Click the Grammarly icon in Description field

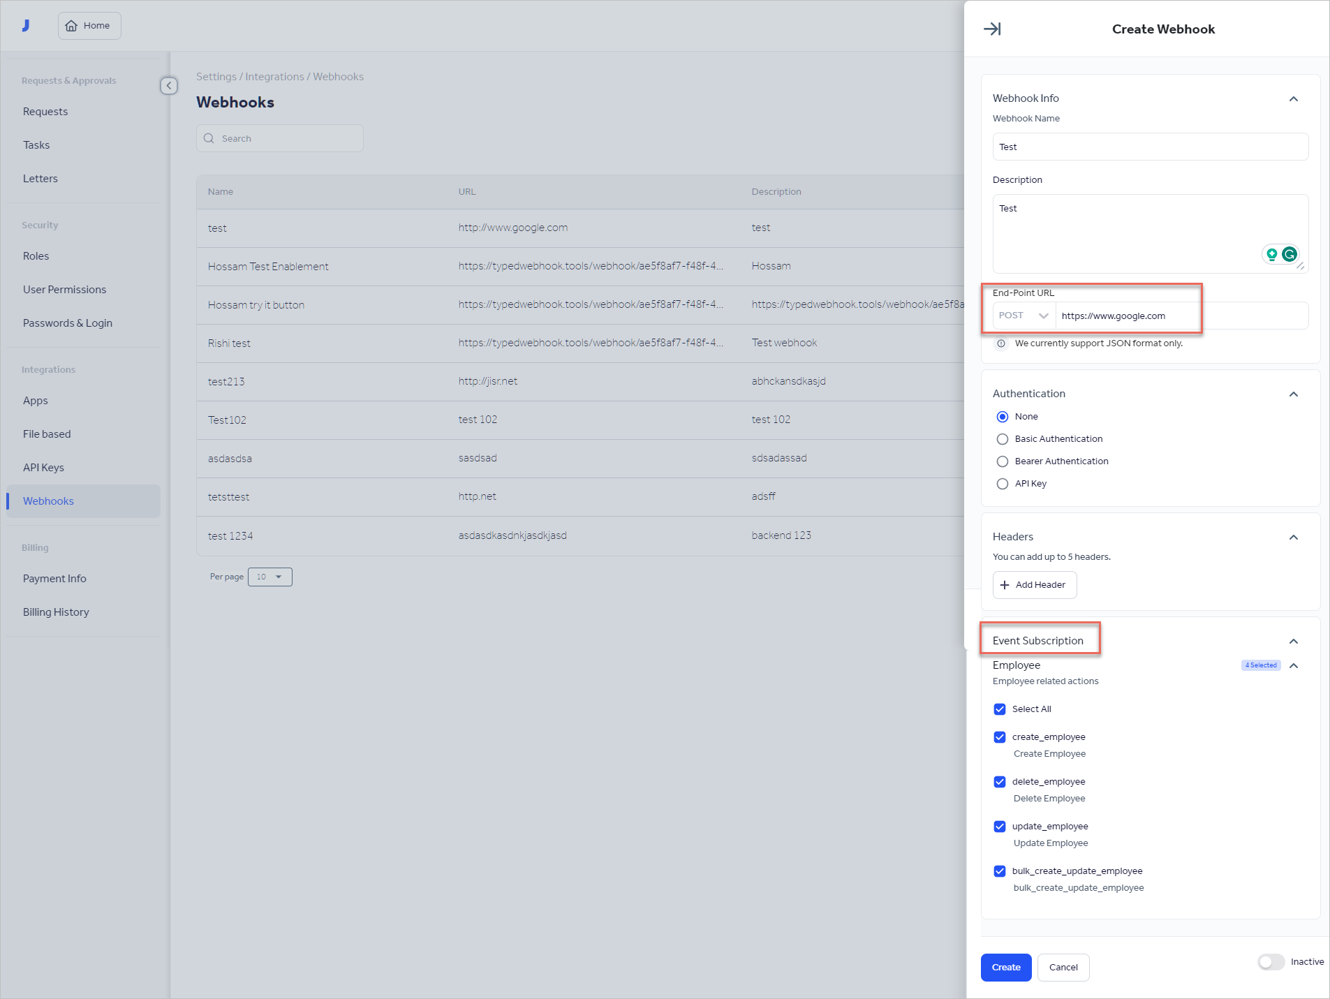(x=1291, y=254)
